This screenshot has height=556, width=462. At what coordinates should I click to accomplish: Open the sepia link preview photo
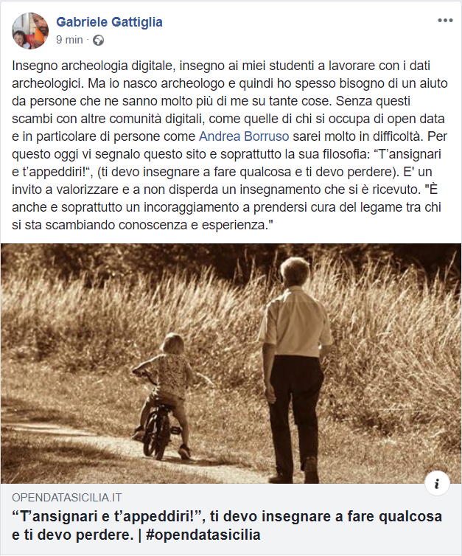click(231, 364)
